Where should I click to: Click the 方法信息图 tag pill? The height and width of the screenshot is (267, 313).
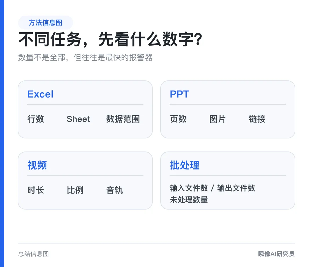click(46, 23)
